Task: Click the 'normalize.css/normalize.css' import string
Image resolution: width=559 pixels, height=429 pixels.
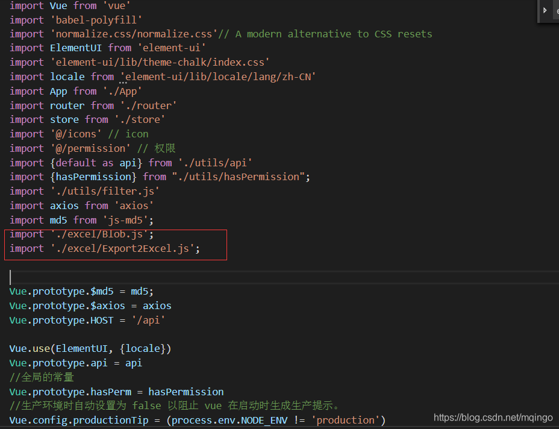Action: [x=134, y=34]
